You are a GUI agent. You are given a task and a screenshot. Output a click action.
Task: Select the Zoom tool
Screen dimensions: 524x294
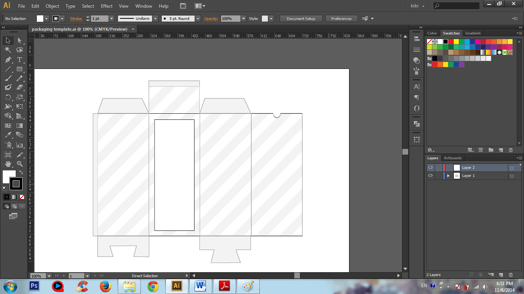click(20, 164)
